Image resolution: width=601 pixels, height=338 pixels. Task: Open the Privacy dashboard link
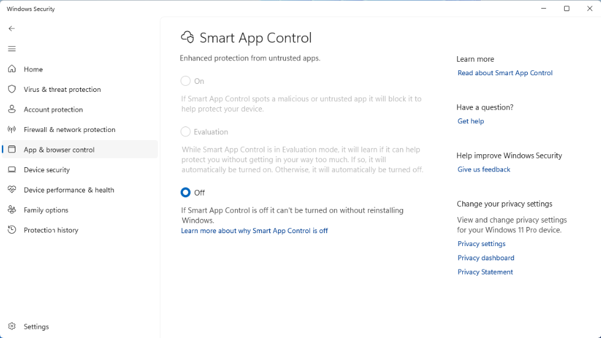point(486,258)
